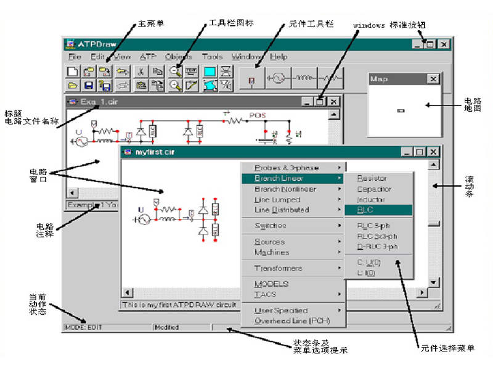
Task: Choose L: I(0) submenu entry
Action: click(378, 273)
